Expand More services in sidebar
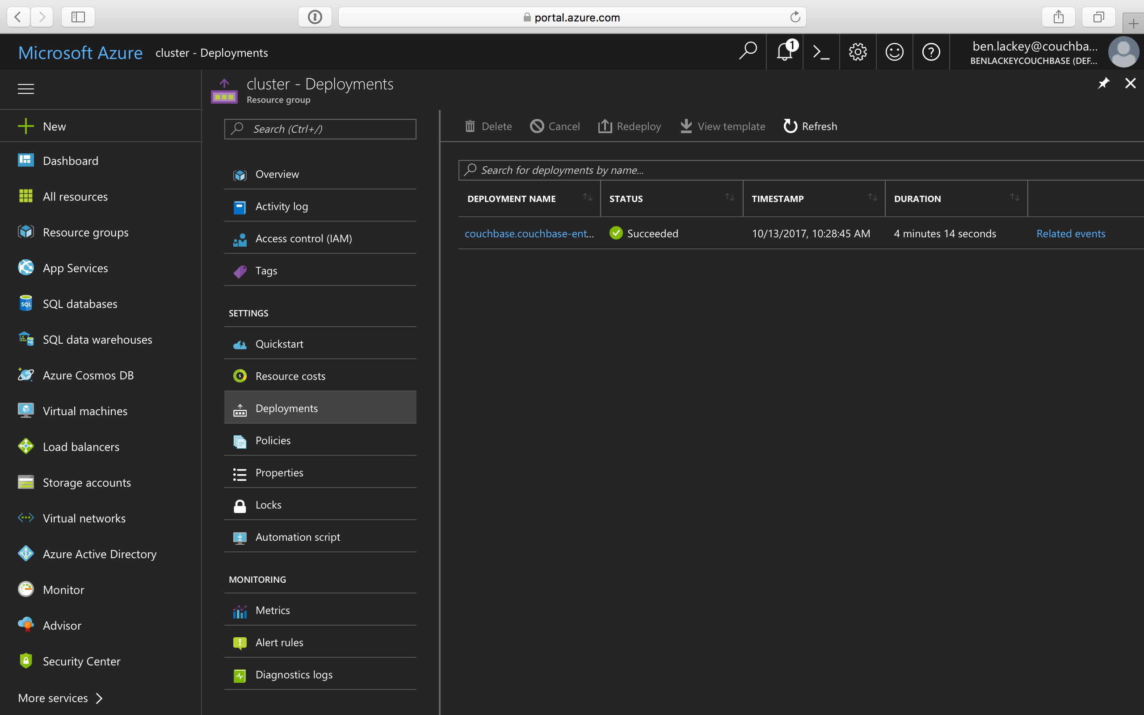The width and height of the screenshot is (1144, 715). 53,698
